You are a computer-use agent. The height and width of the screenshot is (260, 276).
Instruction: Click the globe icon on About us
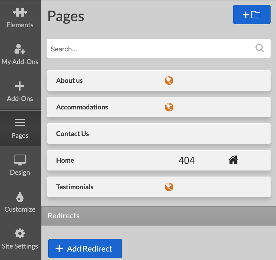[x=169, y=80]
